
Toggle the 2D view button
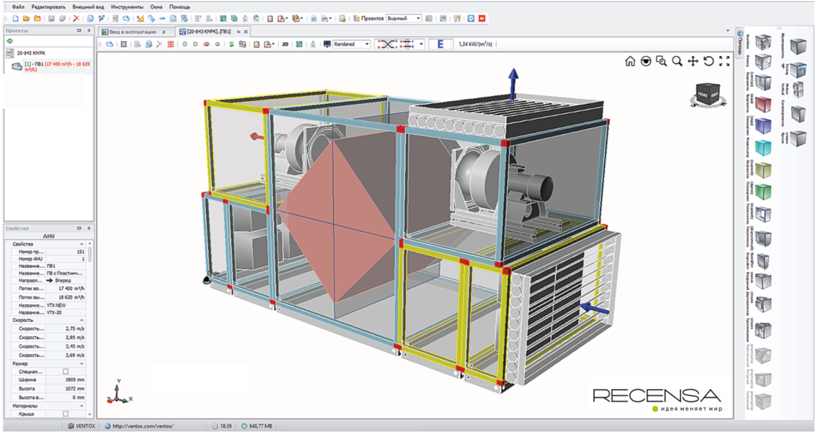click(284, 44)
